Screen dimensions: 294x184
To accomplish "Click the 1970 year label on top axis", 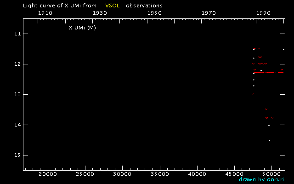I will [x=209, y=13].
